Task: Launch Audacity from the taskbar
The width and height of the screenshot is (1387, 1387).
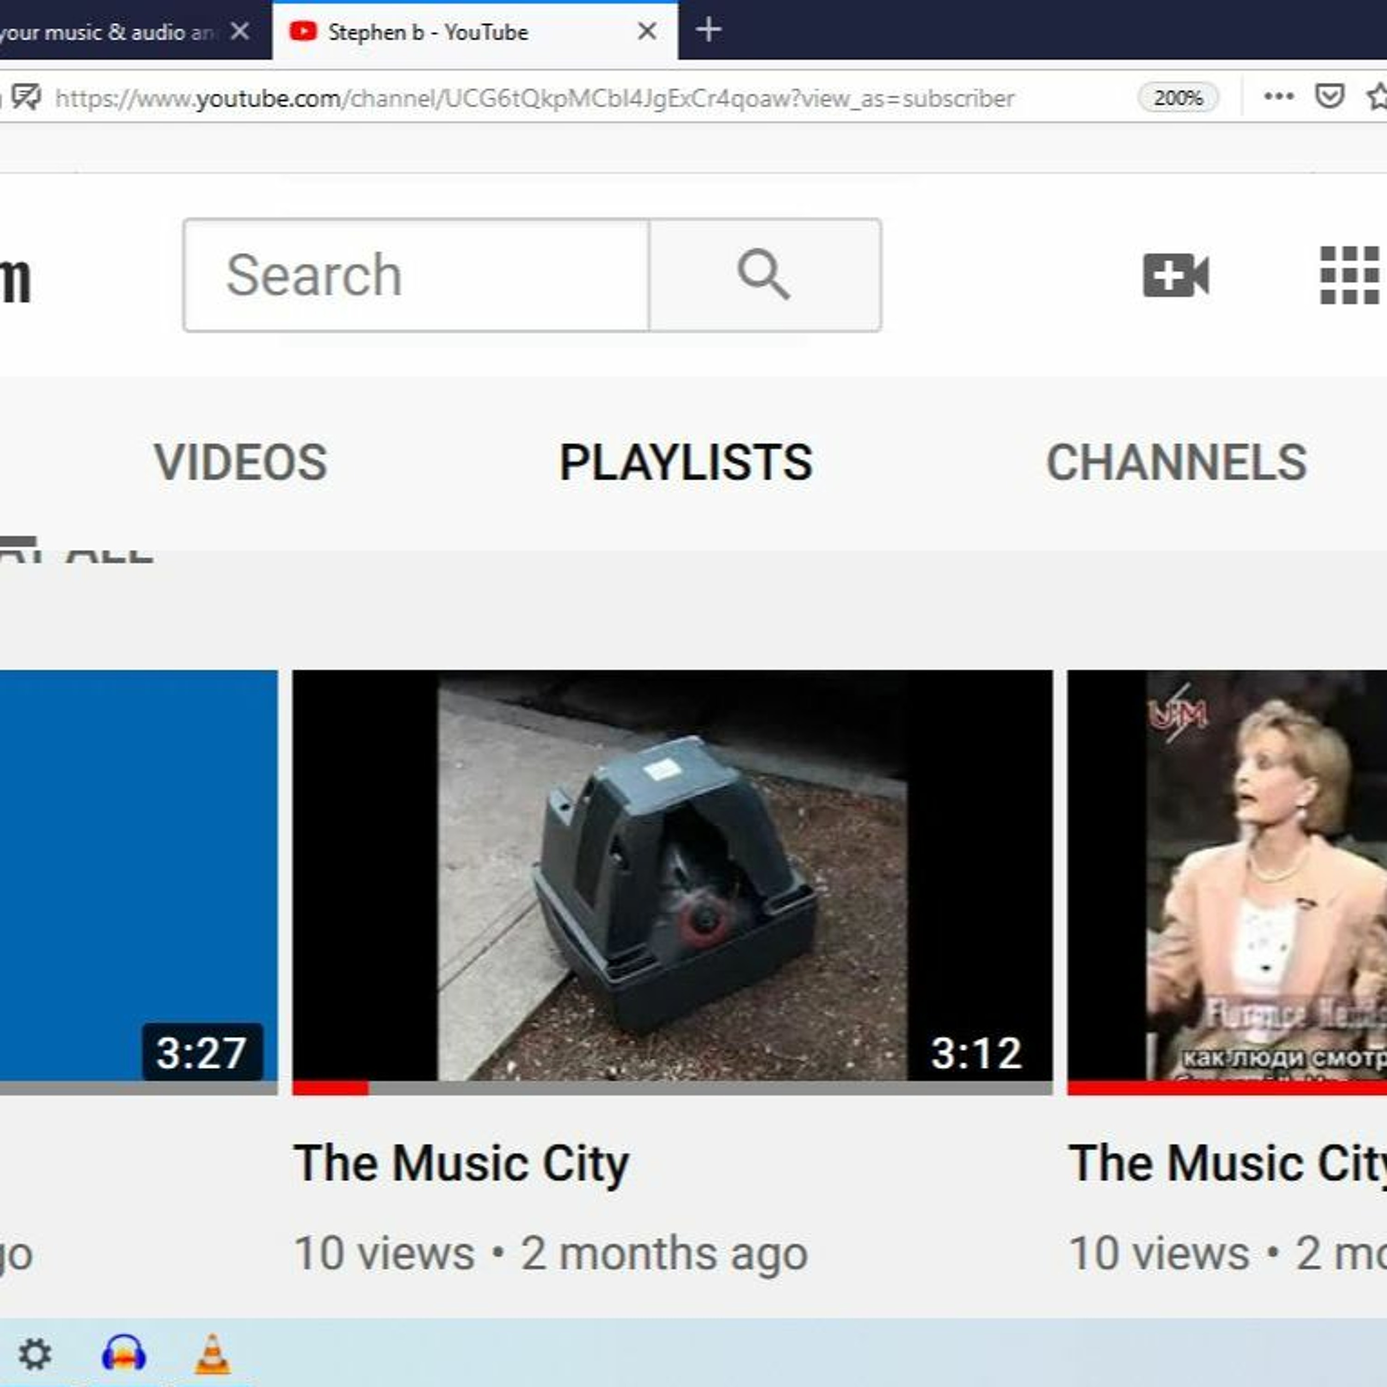Action: tap(123, 1353)
